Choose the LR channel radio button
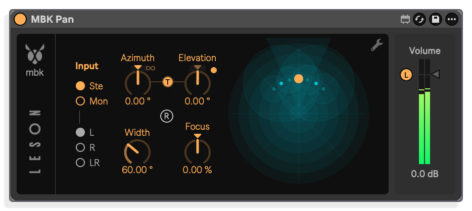 coord(80,163)
